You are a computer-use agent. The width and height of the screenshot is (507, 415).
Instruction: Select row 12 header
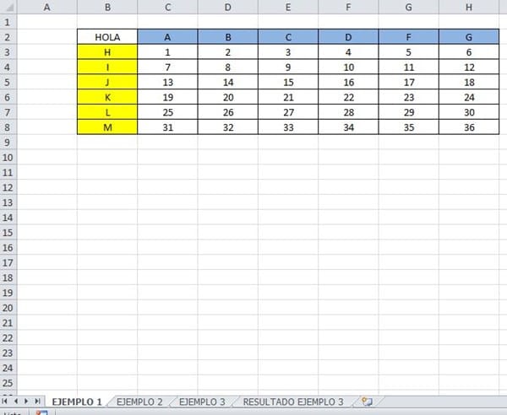(8, 187)
